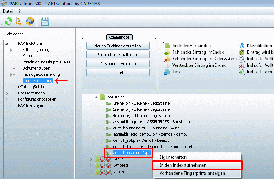Screen dimensions: 274x179
Task: Expand the winkel folder
Action: click(91, 159)
